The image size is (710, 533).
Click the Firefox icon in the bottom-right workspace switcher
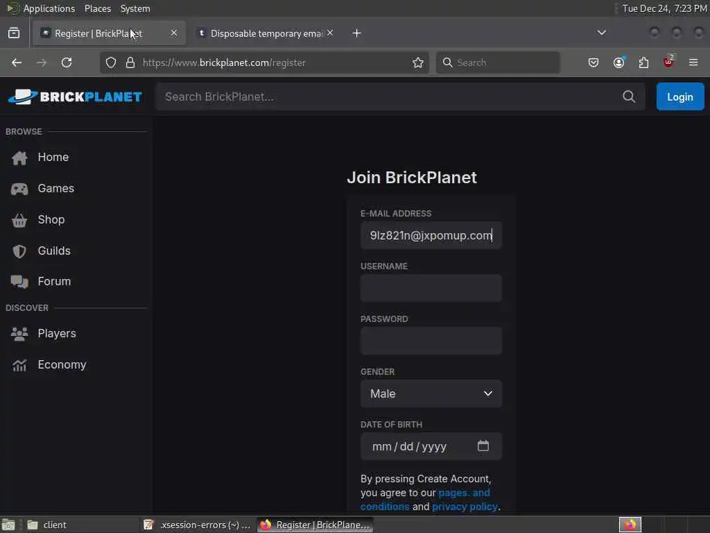pos(630,525)
